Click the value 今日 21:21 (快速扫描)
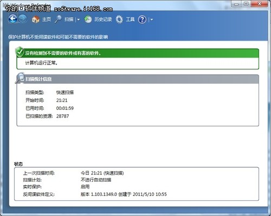 [102, 173]
